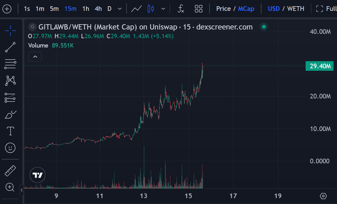The image size is (337, 204).
Task: Select WETH denomination
Action: pyautogui.click(x=296, y=9)
